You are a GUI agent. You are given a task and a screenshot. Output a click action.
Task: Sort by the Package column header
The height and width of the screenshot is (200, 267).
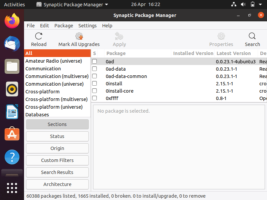[138, 53]
